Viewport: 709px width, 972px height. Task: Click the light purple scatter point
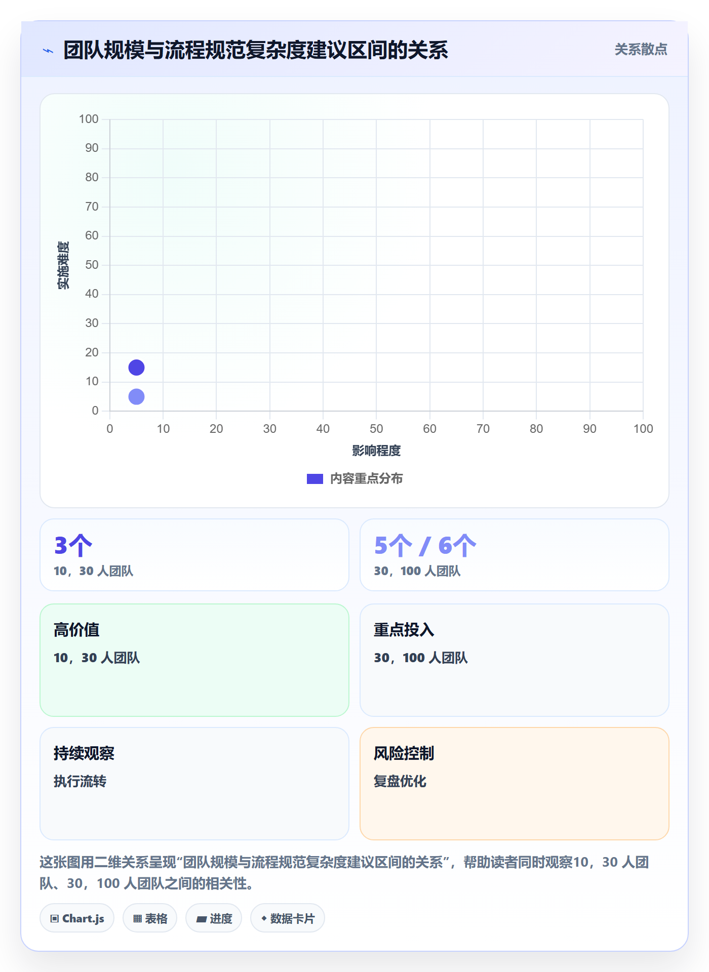coord(136,397)
